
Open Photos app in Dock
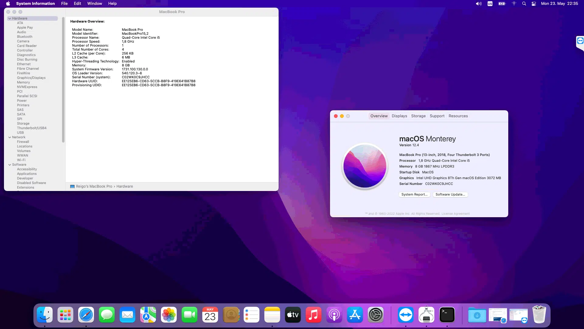(x=169, y=315)
